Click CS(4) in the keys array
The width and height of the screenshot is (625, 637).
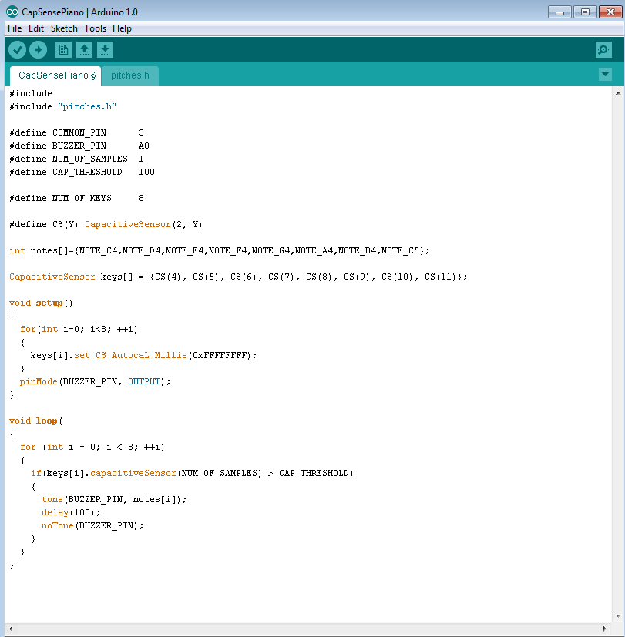pos(168,277)
